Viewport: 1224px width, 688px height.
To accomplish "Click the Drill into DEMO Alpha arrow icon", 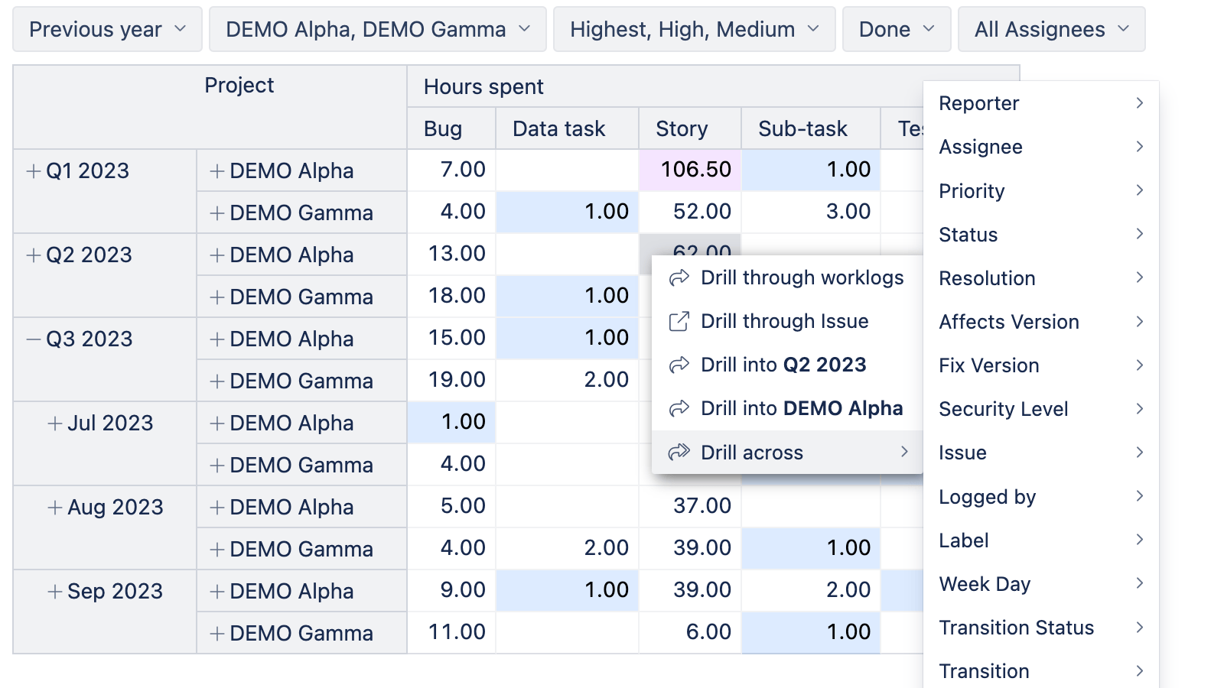I will [x=679, y=409].
